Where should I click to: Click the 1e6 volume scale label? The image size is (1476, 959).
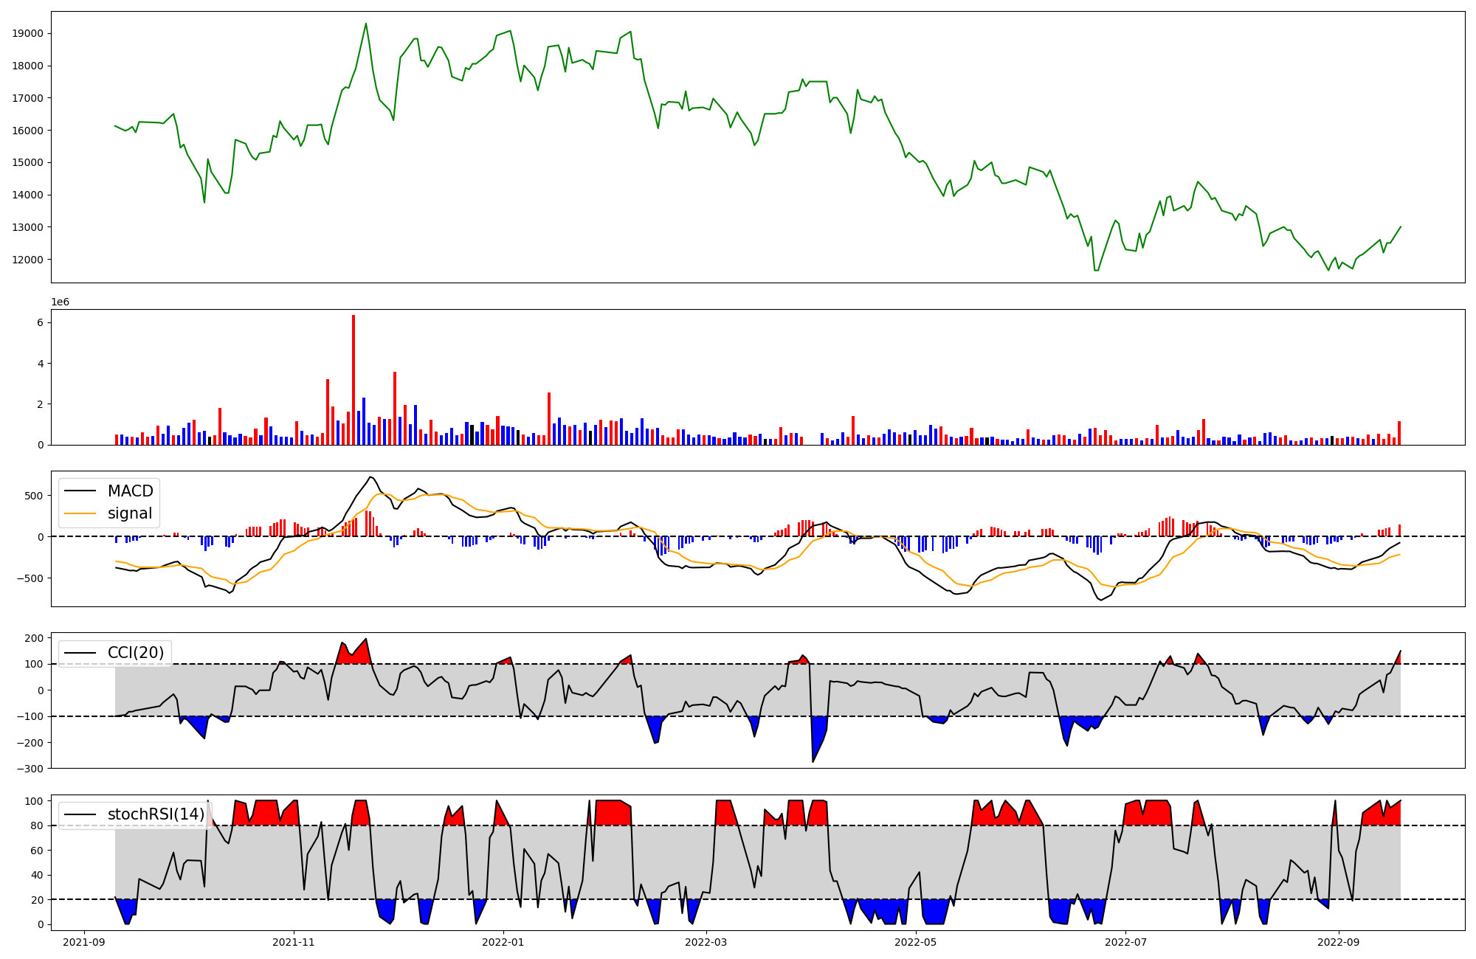[60, 302]
